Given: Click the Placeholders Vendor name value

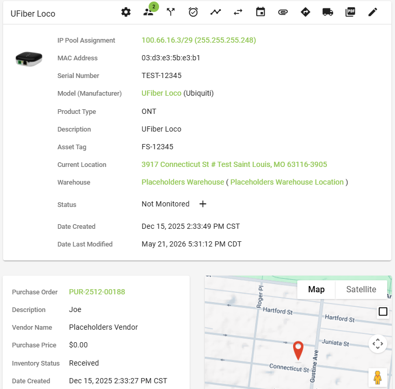Looking at the screenshot, I should pos(103,327).
